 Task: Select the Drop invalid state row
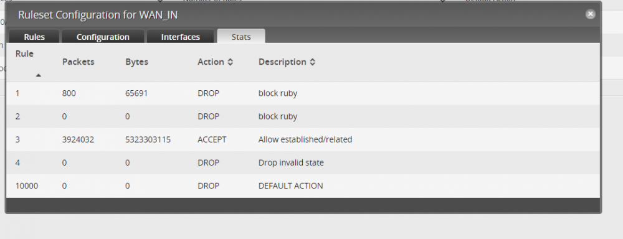[x=303, y=162]
